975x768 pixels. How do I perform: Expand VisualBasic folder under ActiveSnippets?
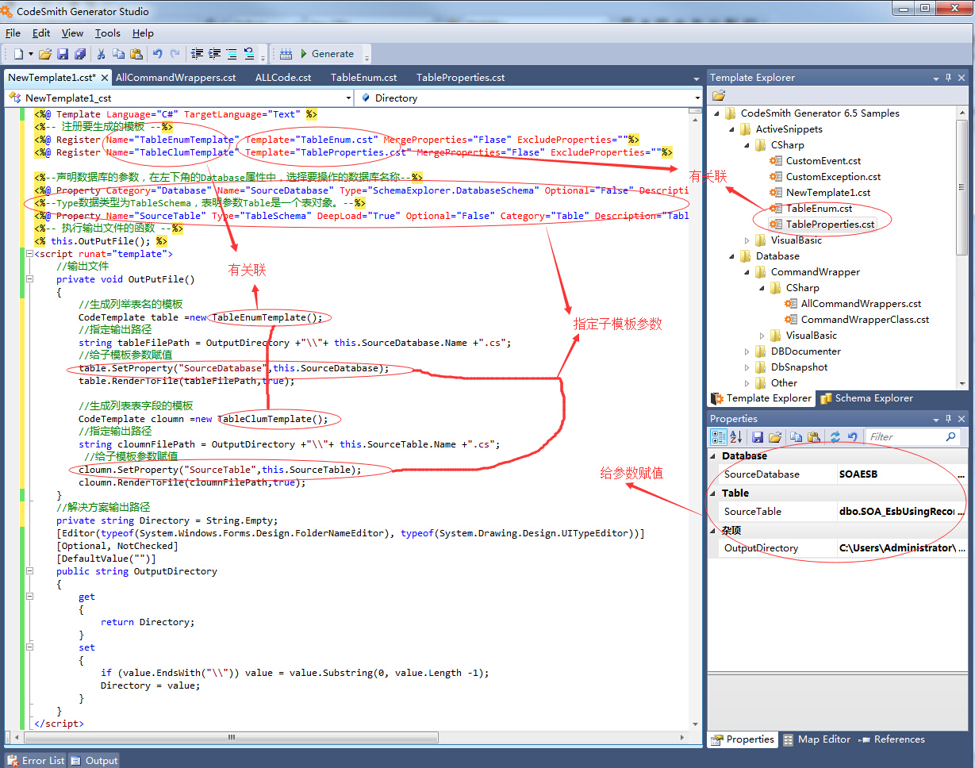point(747,240)
